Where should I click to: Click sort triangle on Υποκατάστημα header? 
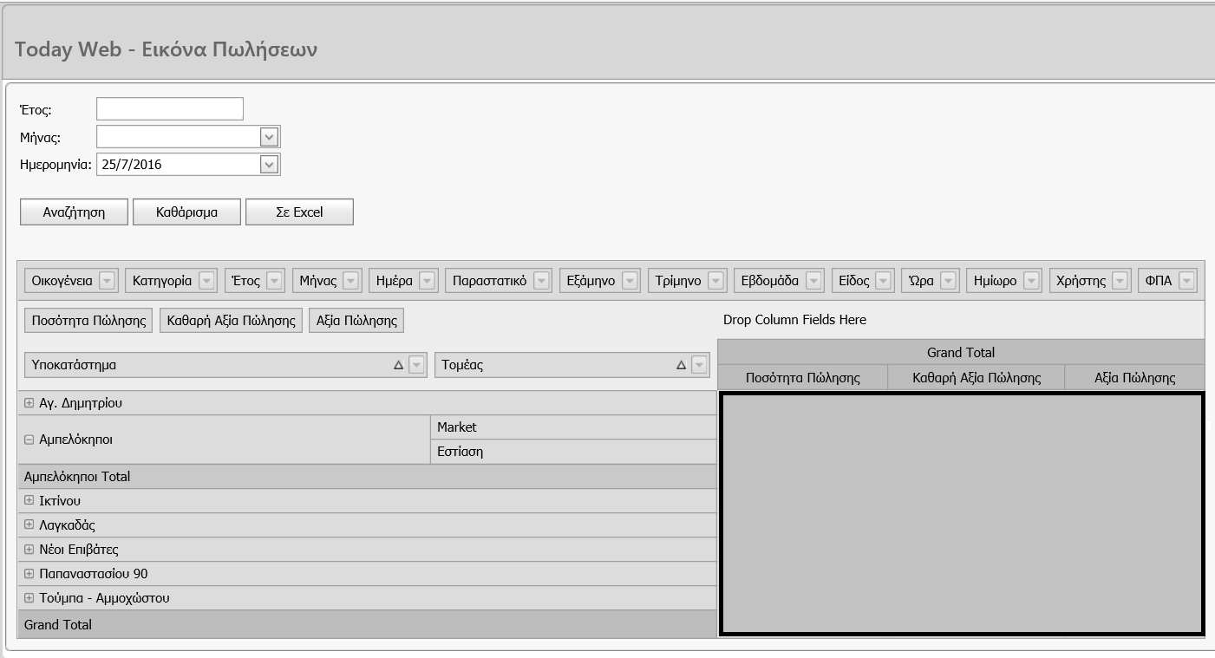coord(398,366)
